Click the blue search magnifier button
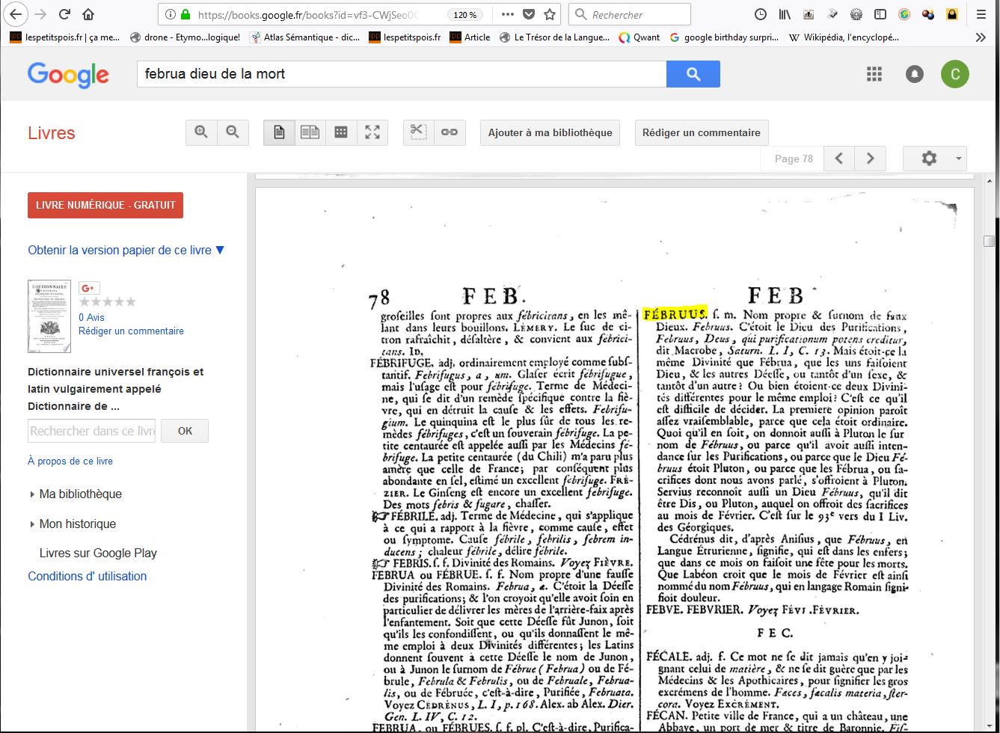Viewport: 1000px width, 733px height. pos(693,74)
